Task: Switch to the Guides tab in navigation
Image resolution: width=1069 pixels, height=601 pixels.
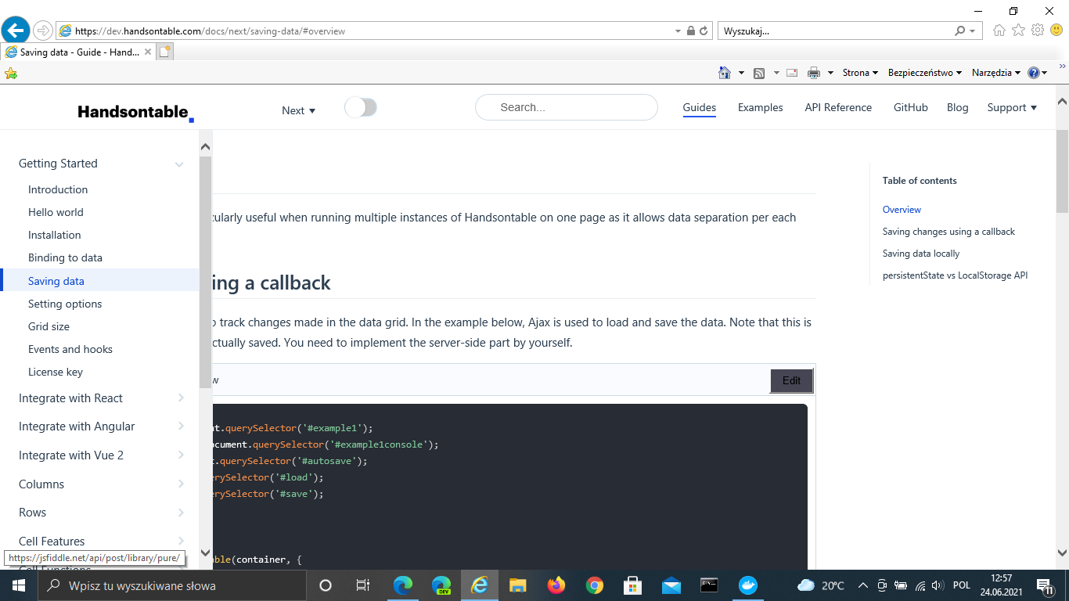Action: (x=699, y=107)
